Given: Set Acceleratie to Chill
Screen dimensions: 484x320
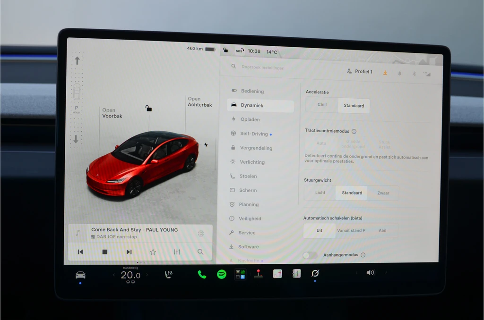Looking at the screenshot, I should [322, 105].
